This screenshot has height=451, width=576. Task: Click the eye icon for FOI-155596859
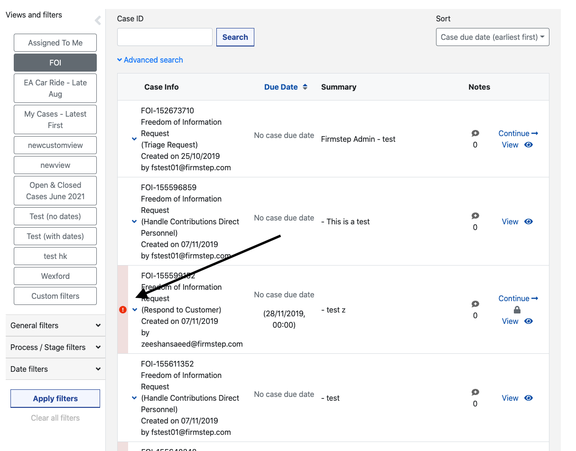[529, 221]
